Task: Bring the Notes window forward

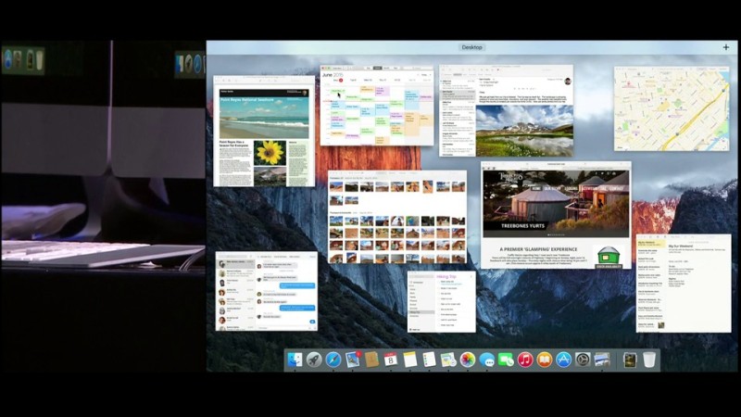Action: 684,284
